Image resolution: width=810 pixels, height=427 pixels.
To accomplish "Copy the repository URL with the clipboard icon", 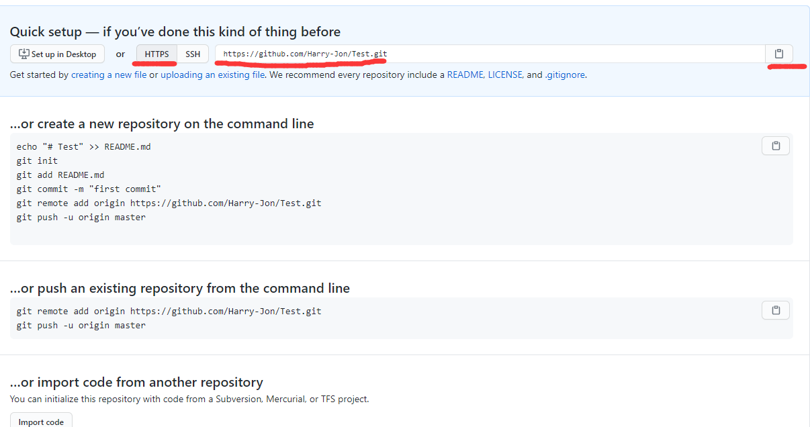I will (779, 54).
